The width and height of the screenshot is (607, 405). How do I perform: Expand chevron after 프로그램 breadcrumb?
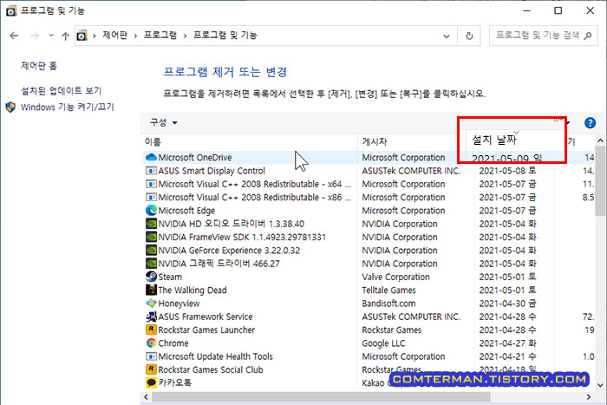(x=185, y=36)
